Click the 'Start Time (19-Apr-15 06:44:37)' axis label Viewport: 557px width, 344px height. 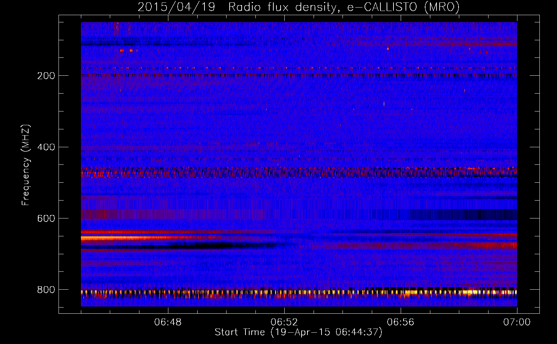click(298, 332)
